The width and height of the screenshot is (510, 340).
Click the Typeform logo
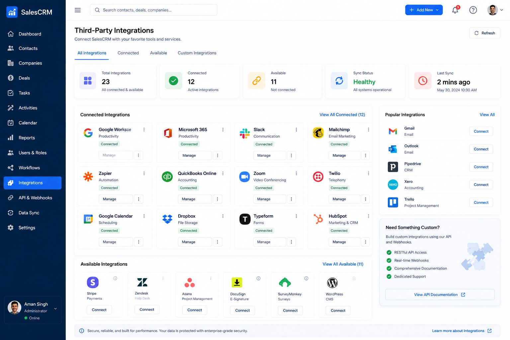coord(245,219)
